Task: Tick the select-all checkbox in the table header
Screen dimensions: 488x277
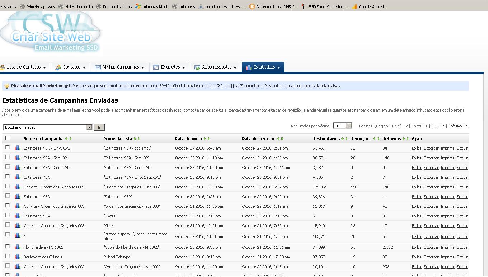Action: (7, 138)
